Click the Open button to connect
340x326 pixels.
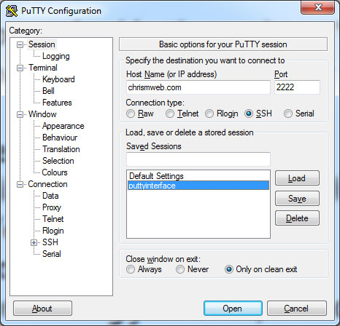[x=233, y=309]
